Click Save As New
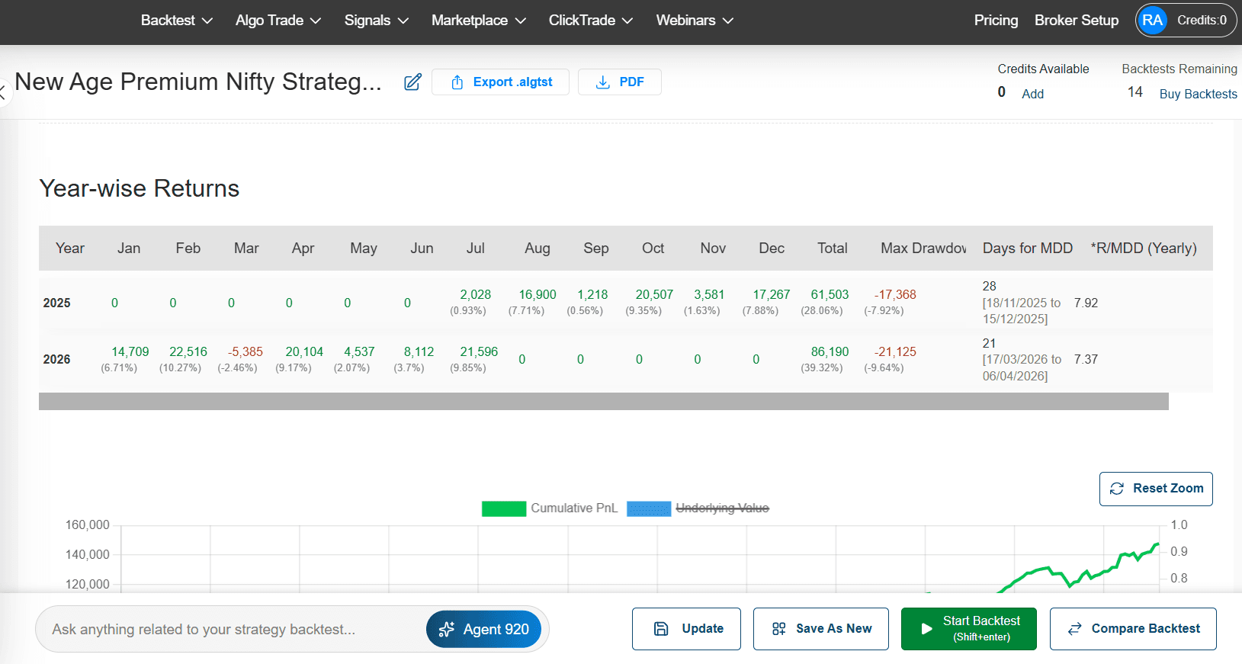Image resolution: width=1242 pixels, height=664 pixels. 821,629
